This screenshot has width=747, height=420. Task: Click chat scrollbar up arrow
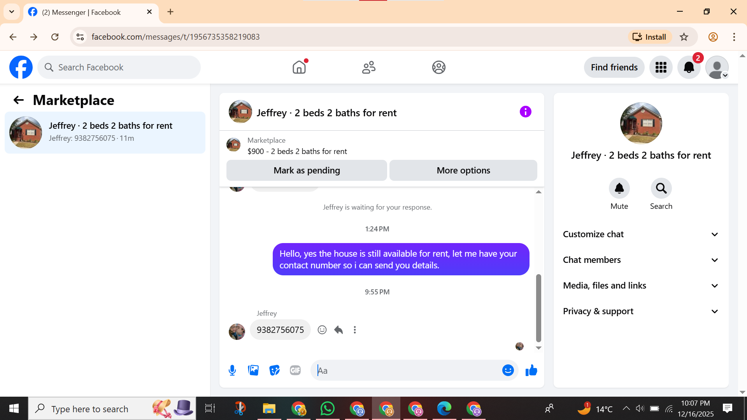click(x=538, y=192)
